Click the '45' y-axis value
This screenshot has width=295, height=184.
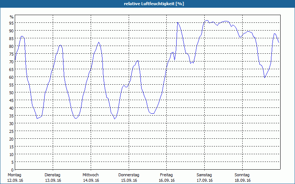(11, 100)
